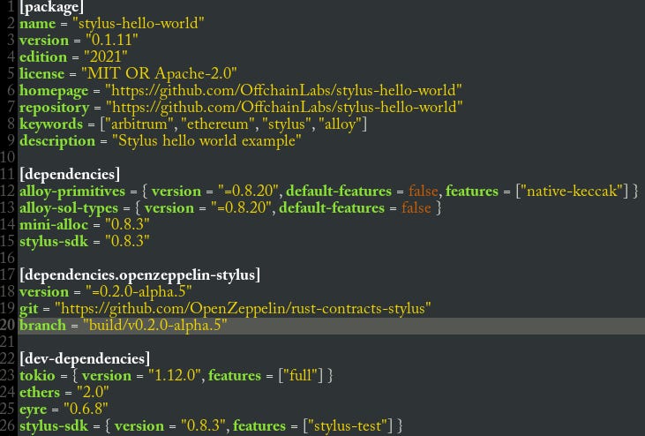
Task: Click the OpenZeppelin git URL string
Action: 243,309
